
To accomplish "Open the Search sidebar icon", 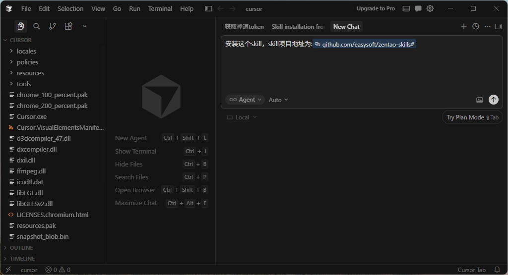I will (37, 26).
